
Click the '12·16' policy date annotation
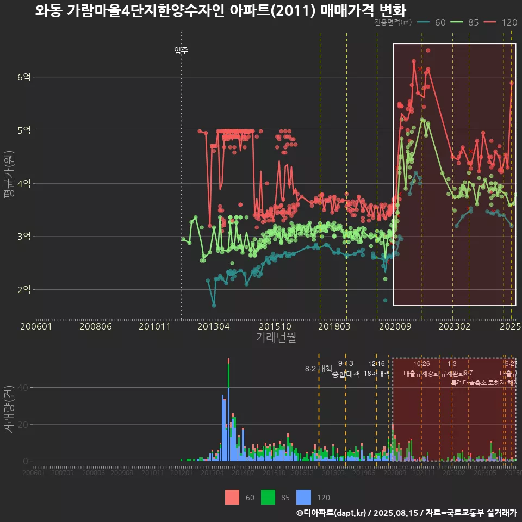pos(376,364)
